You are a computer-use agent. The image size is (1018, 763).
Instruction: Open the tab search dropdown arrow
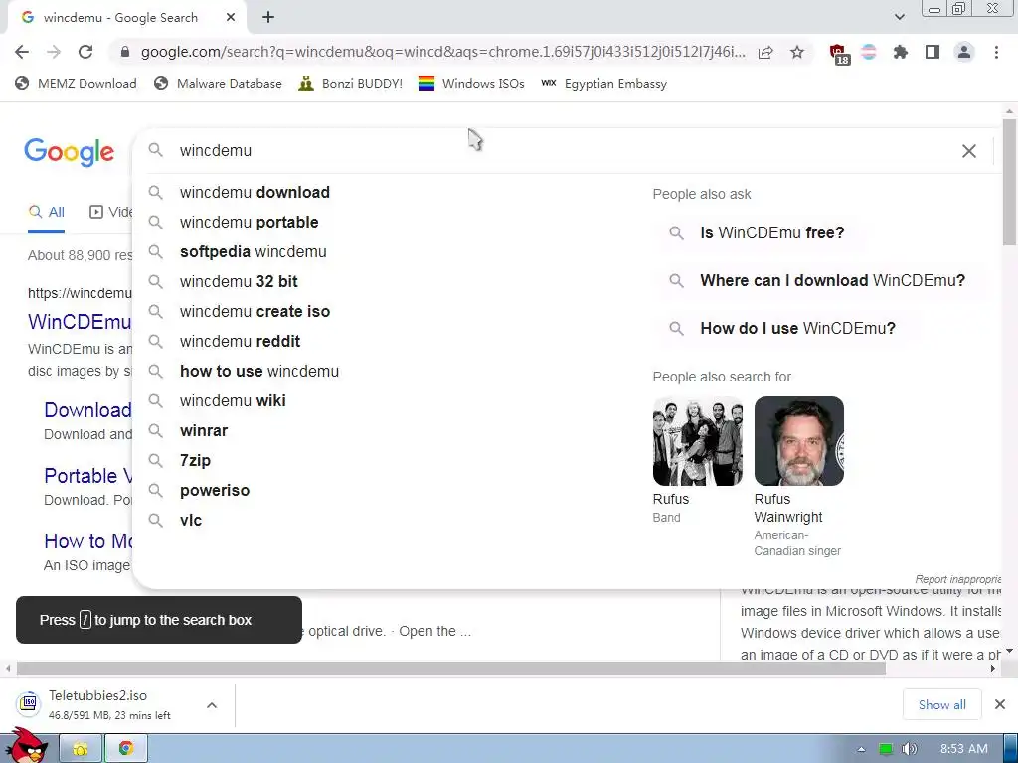[x=899, y=17]
